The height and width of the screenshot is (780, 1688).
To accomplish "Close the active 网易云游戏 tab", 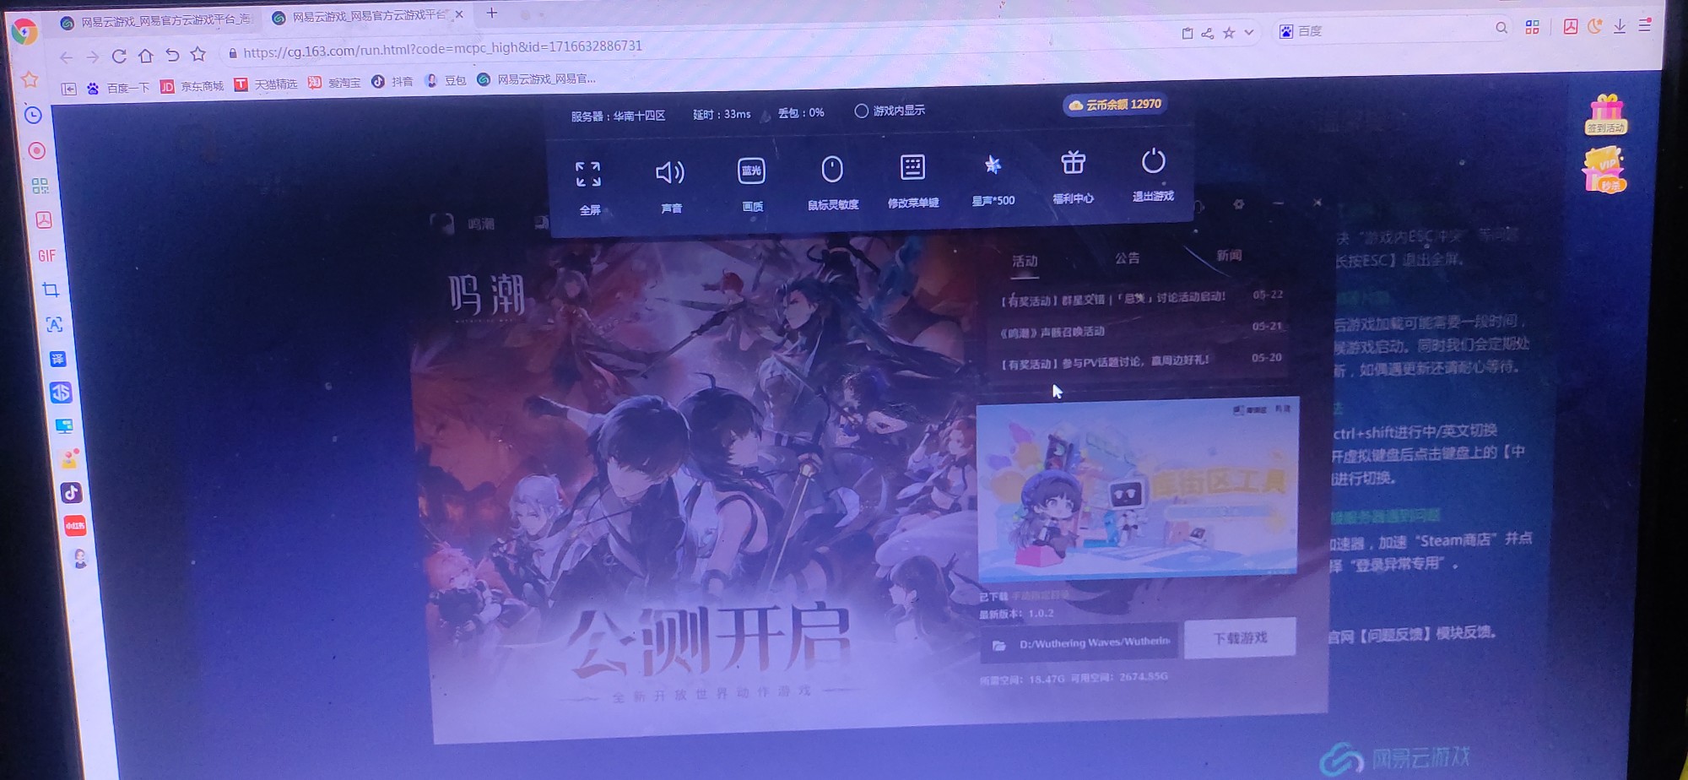I will coord(459,14).
